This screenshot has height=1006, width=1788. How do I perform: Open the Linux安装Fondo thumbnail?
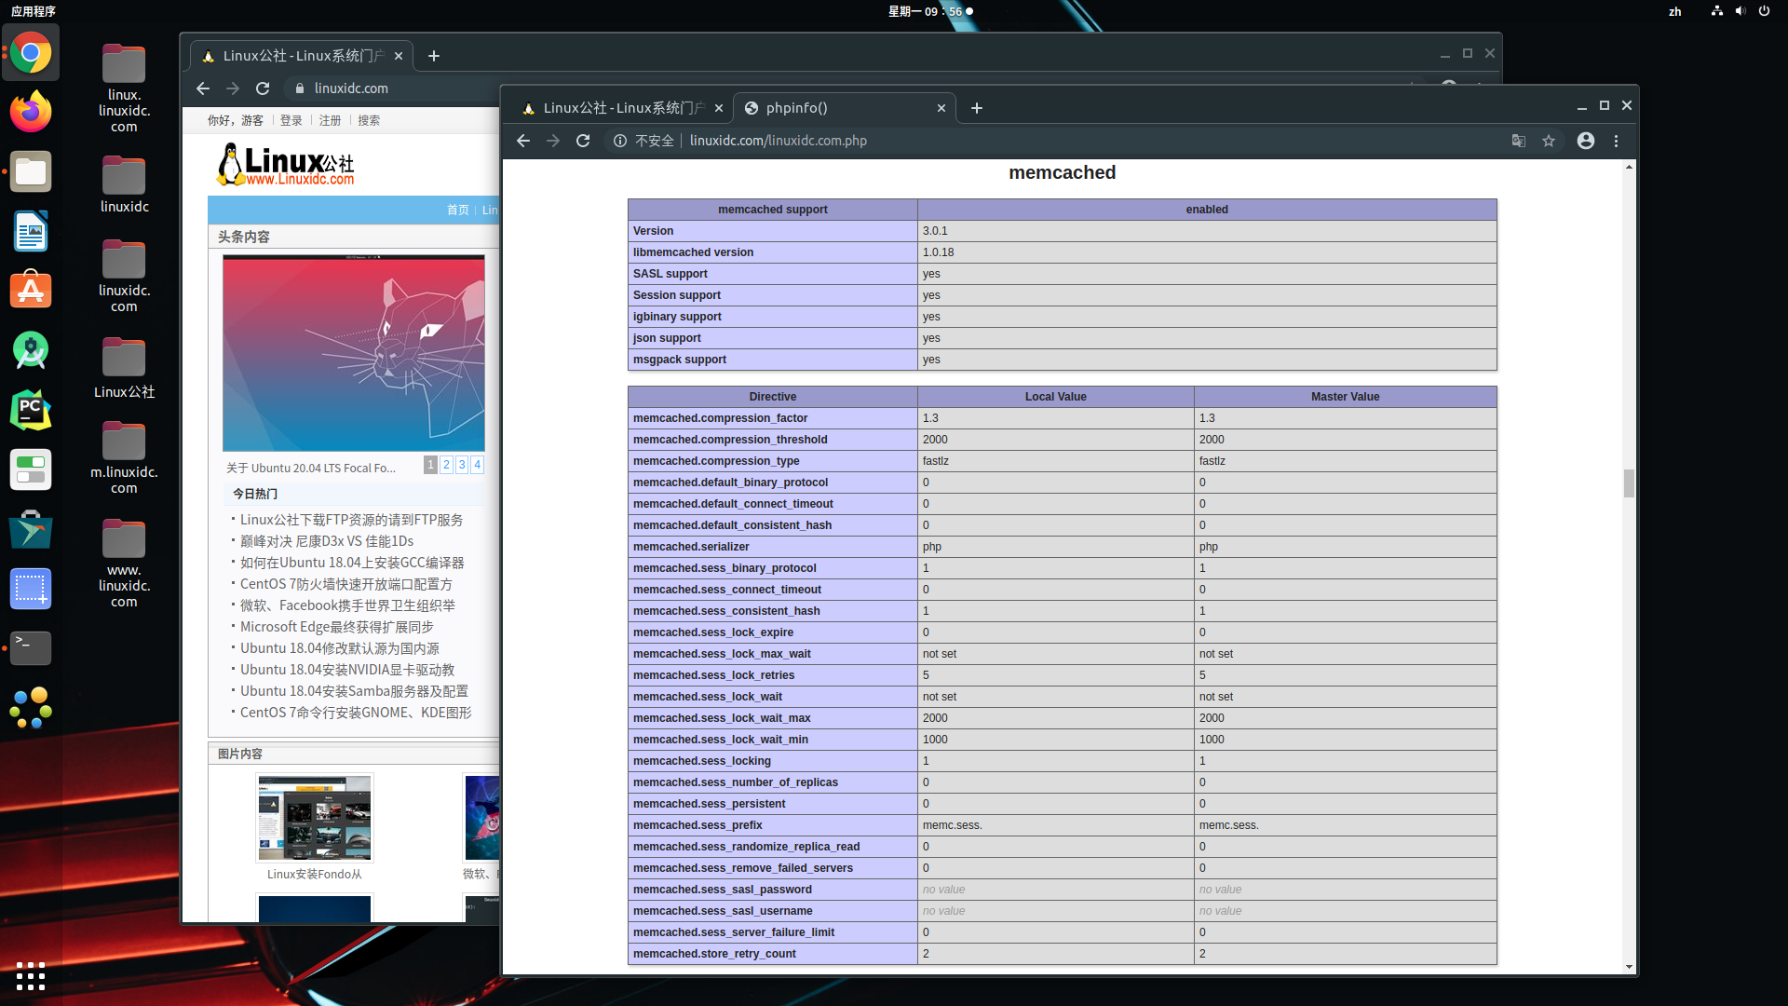[314, 818]
